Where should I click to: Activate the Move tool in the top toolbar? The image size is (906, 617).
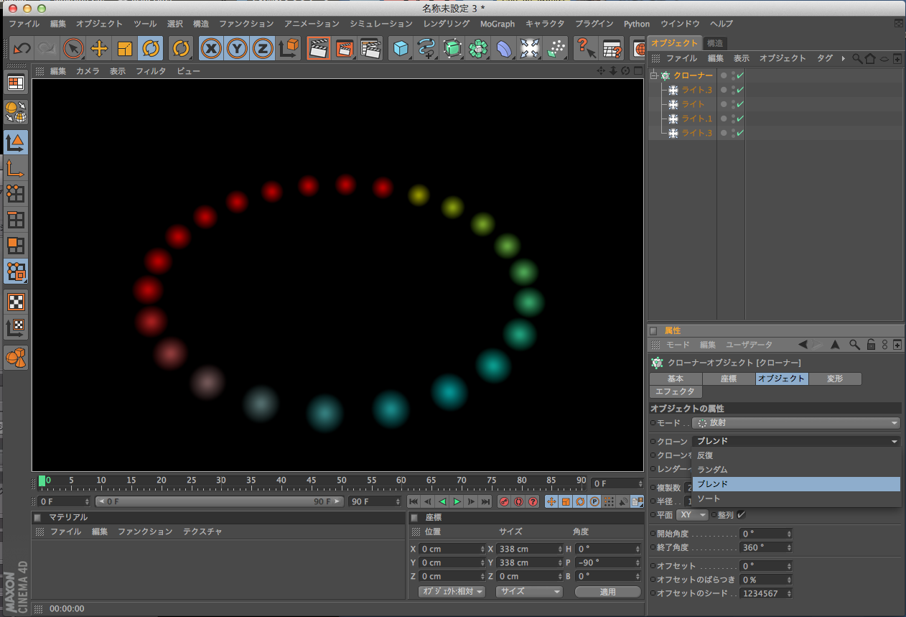point(99,48)
